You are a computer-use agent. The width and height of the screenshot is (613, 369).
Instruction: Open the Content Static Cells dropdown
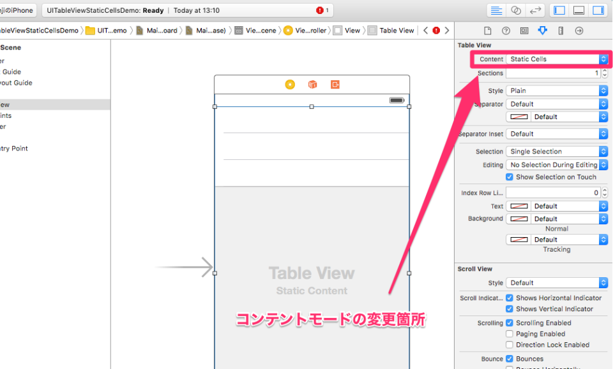point(557,59)
